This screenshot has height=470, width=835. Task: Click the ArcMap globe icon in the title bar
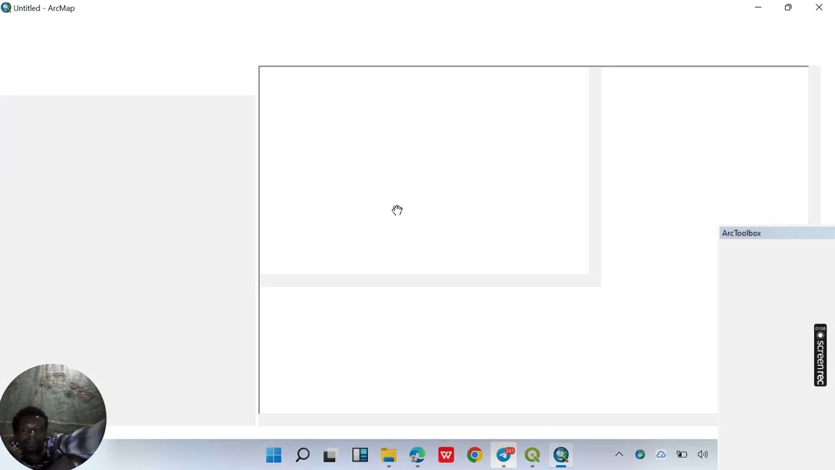pyautogui.click(x=6, y=8)
